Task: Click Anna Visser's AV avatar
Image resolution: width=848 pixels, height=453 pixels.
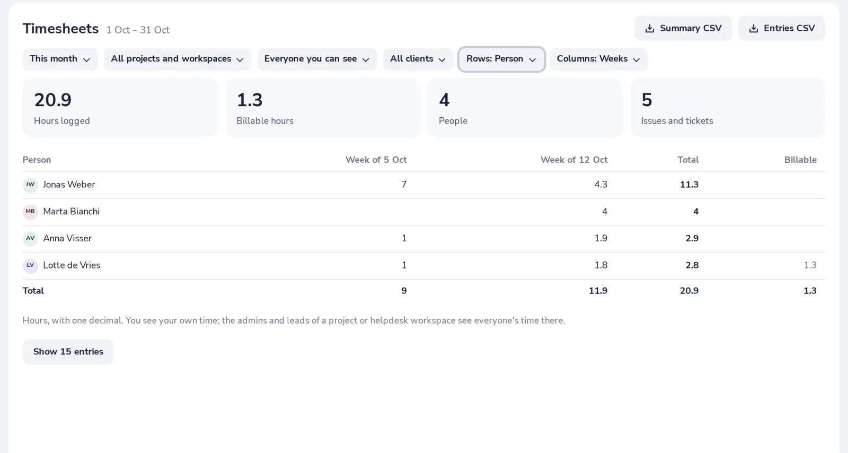Action: pos(30,239)
